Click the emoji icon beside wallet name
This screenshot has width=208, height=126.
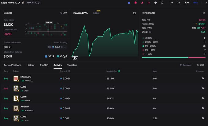(x=23, y=2)
